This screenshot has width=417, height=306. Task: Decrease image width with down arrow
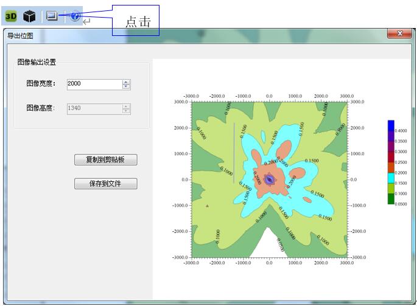point(126,87)
